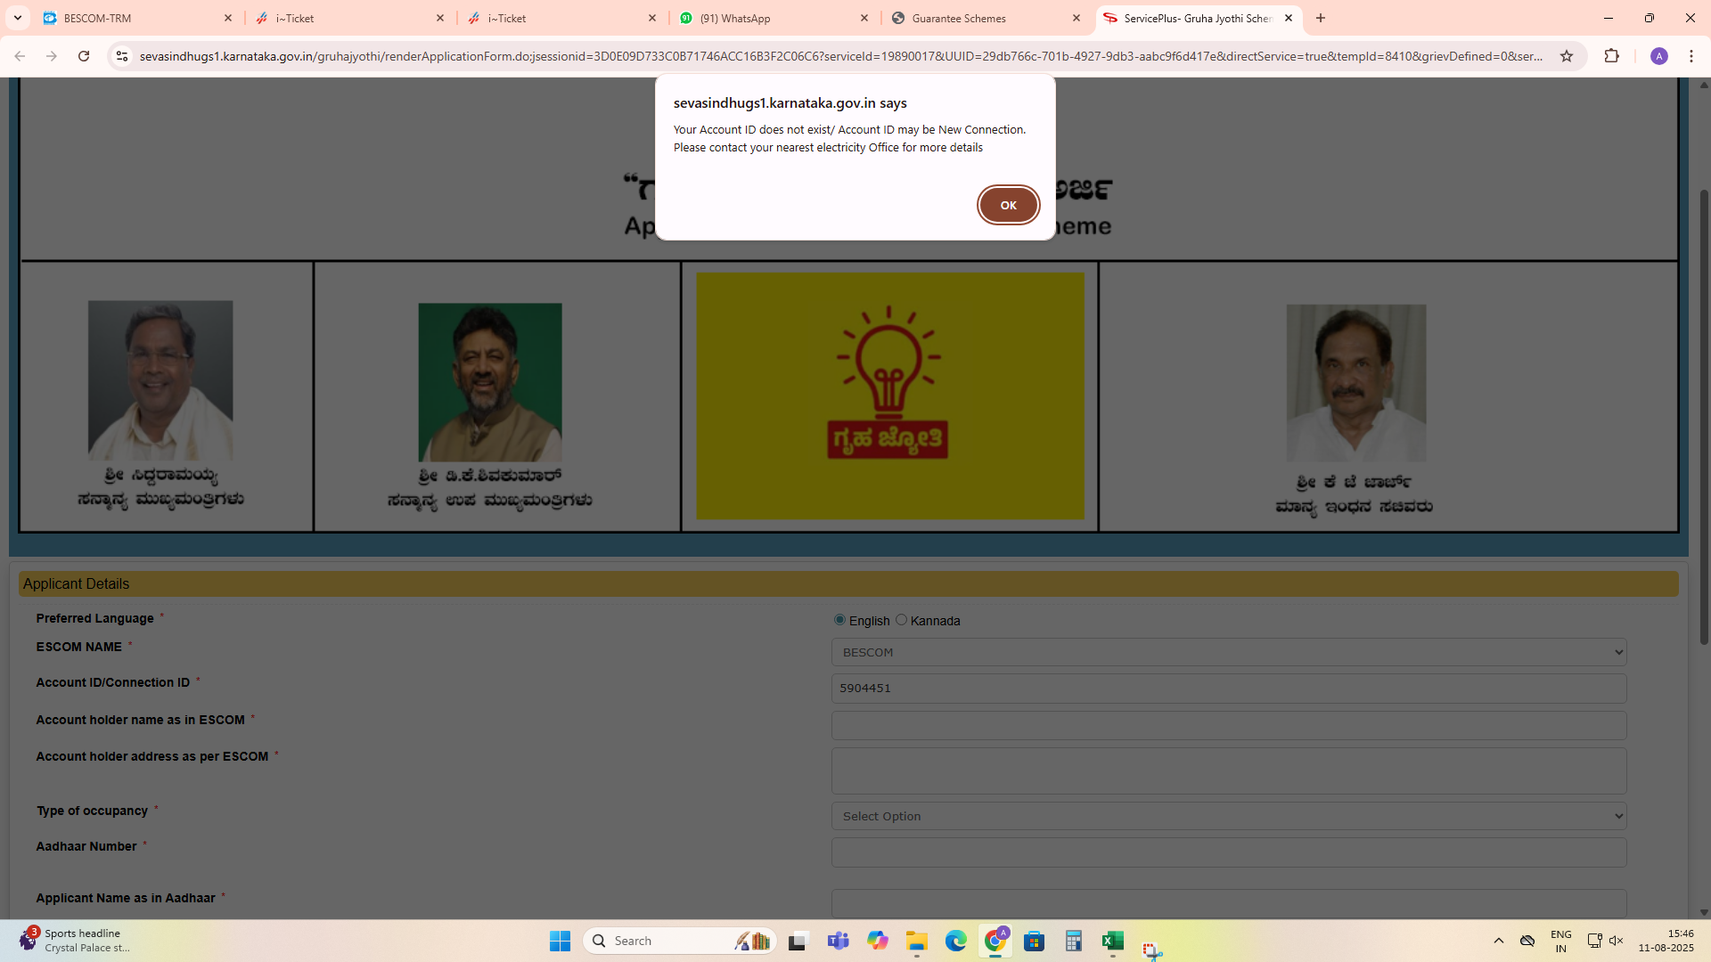Screen dimensions: 1711x962
Task: Open Microsoft Edge from taskbar
Action: 956,941
